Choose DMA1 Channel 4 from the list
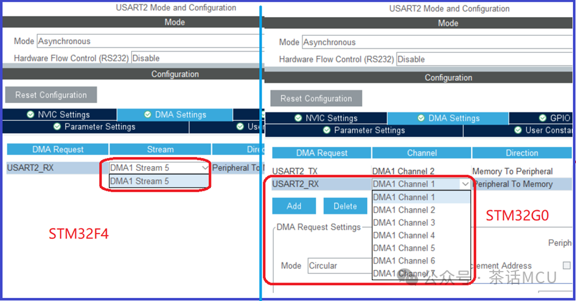 point(422,235)
